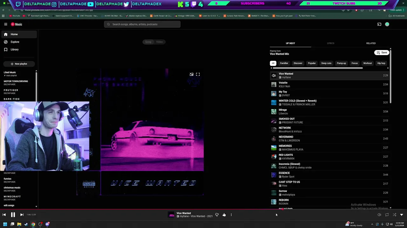Select ESSENCE by Ryder Spot
Viewport: 407px width, 228px height.
(x=329, y=175)
